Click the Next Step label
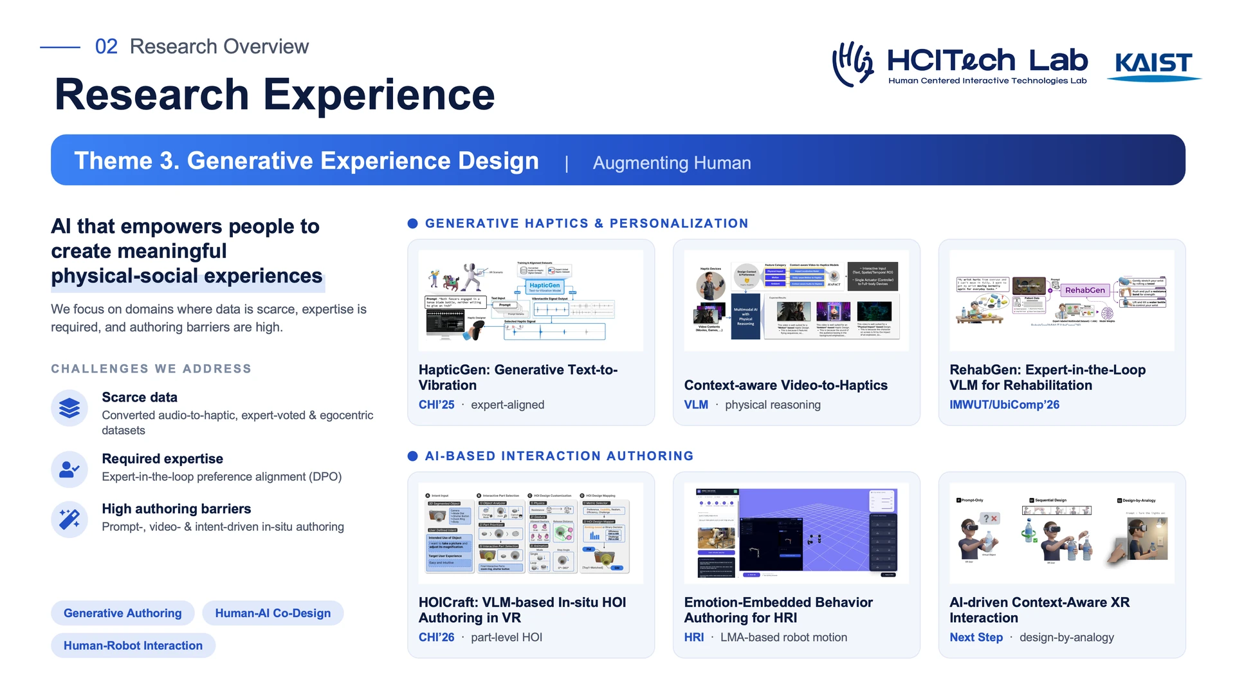 point(976,637)
